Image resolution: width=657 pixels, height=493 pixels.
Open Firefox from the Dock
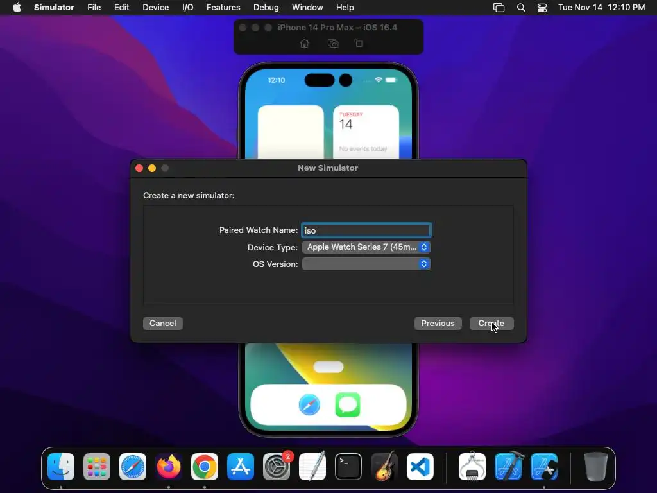click(x=169, y=467)
